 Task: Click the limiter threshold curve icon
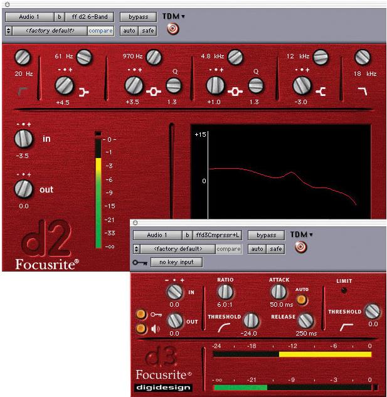point(346,327)
